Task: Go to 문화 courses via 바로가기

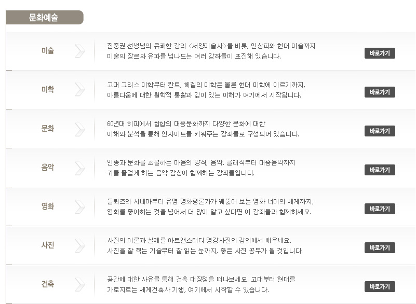Action: coord(380,131)
